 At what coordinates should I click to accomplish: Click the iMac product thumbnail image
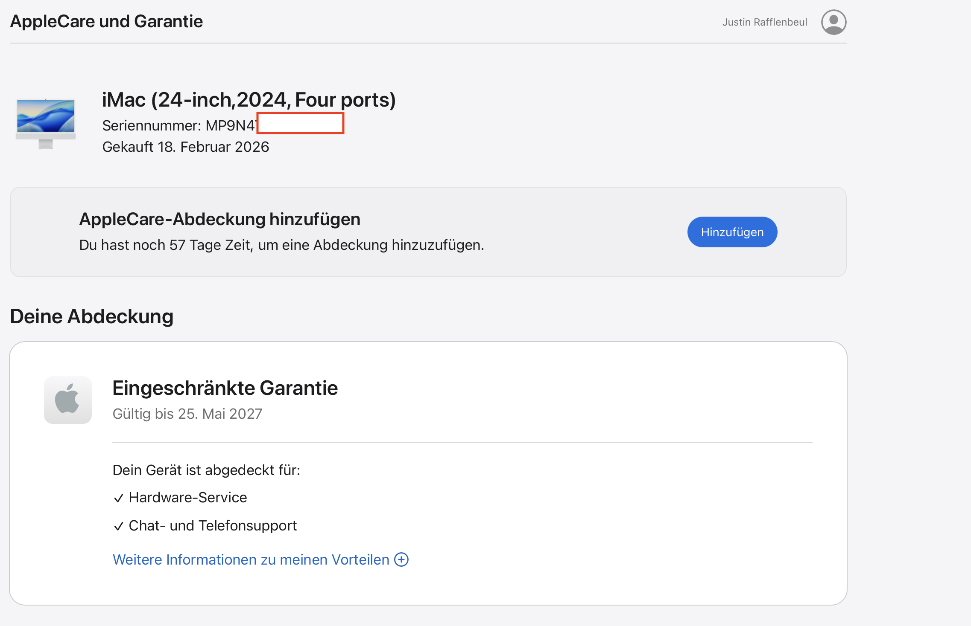coord(46,124)
